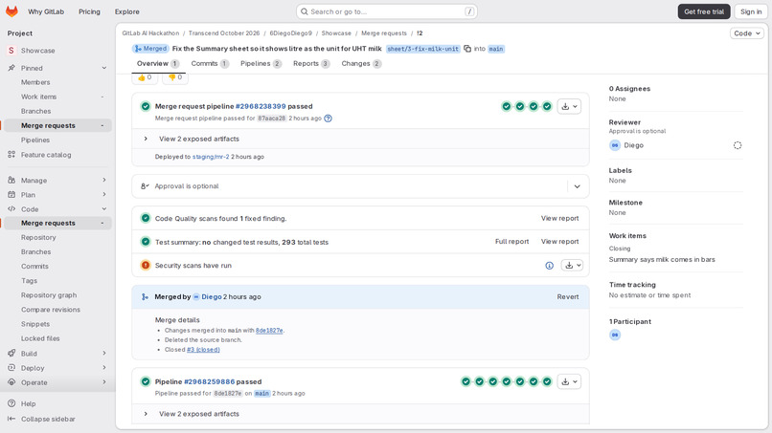Click the Revert button
This screenshot has height=433, width=772.
point(568,297)
